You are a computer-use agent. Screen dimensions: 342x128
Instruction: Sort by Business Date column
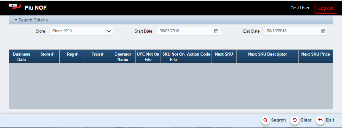pos(22,57)
